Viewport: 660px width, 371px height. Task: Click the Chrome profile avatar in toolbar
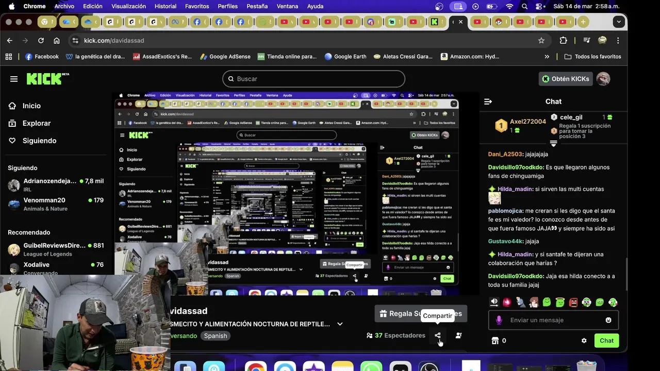[x=602, y=40]
